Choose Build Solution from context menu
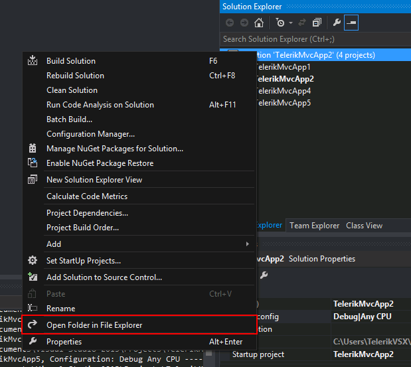This screenshot has height=367, width=411. [139, 61]
